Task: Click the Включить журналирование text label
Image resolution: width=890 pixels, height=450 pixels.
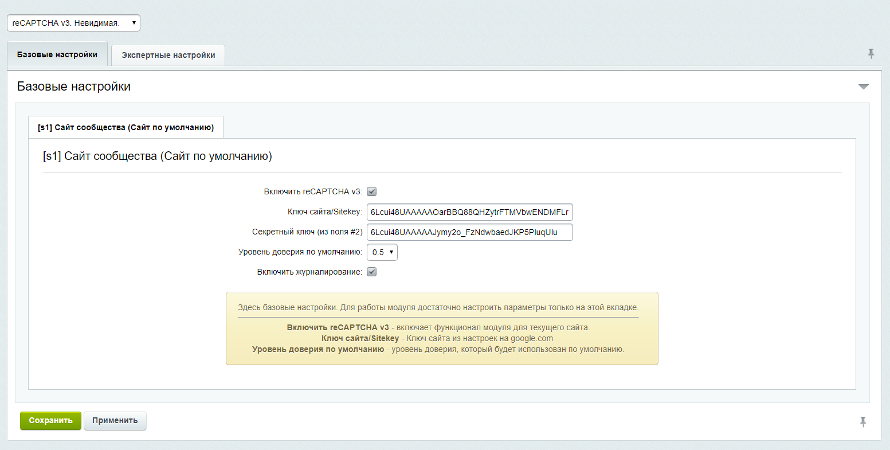Action: click(x=309, y=272)
